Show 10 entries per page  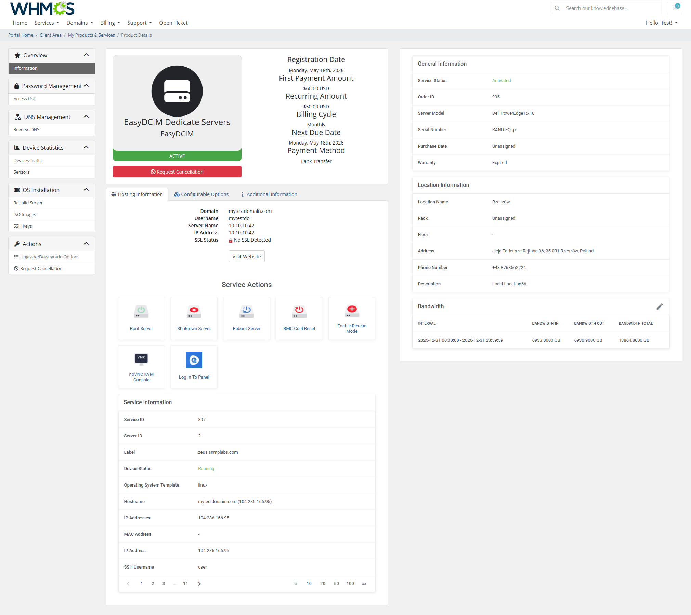(309, 584)
